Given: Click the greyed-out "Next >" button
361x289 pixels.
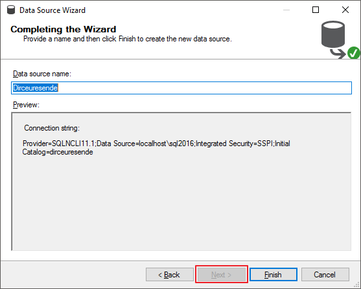Looking at the screenshot, I should [x=222, y=275].
